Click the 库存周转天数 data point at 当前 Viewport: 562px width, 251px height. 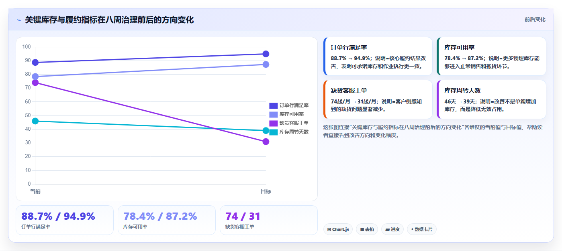click(35, 121)
